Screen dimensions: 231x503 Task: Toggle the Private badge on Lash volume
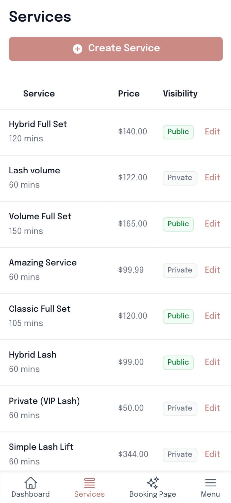(x=180, y=178)
